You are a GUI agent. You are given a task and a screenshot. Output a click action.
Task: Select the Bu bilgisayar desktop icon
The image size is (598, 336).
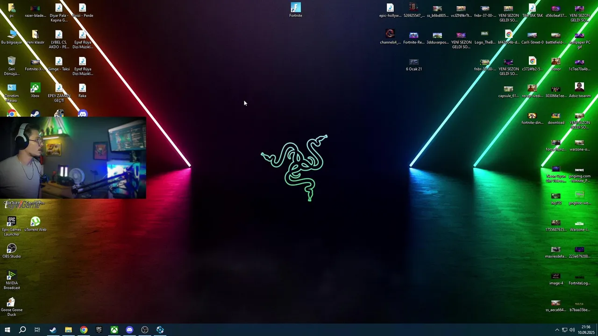tap(12, 37)
